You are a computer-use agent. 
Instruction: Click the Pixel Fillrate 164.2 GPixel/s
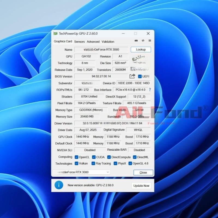click(86, 103)
